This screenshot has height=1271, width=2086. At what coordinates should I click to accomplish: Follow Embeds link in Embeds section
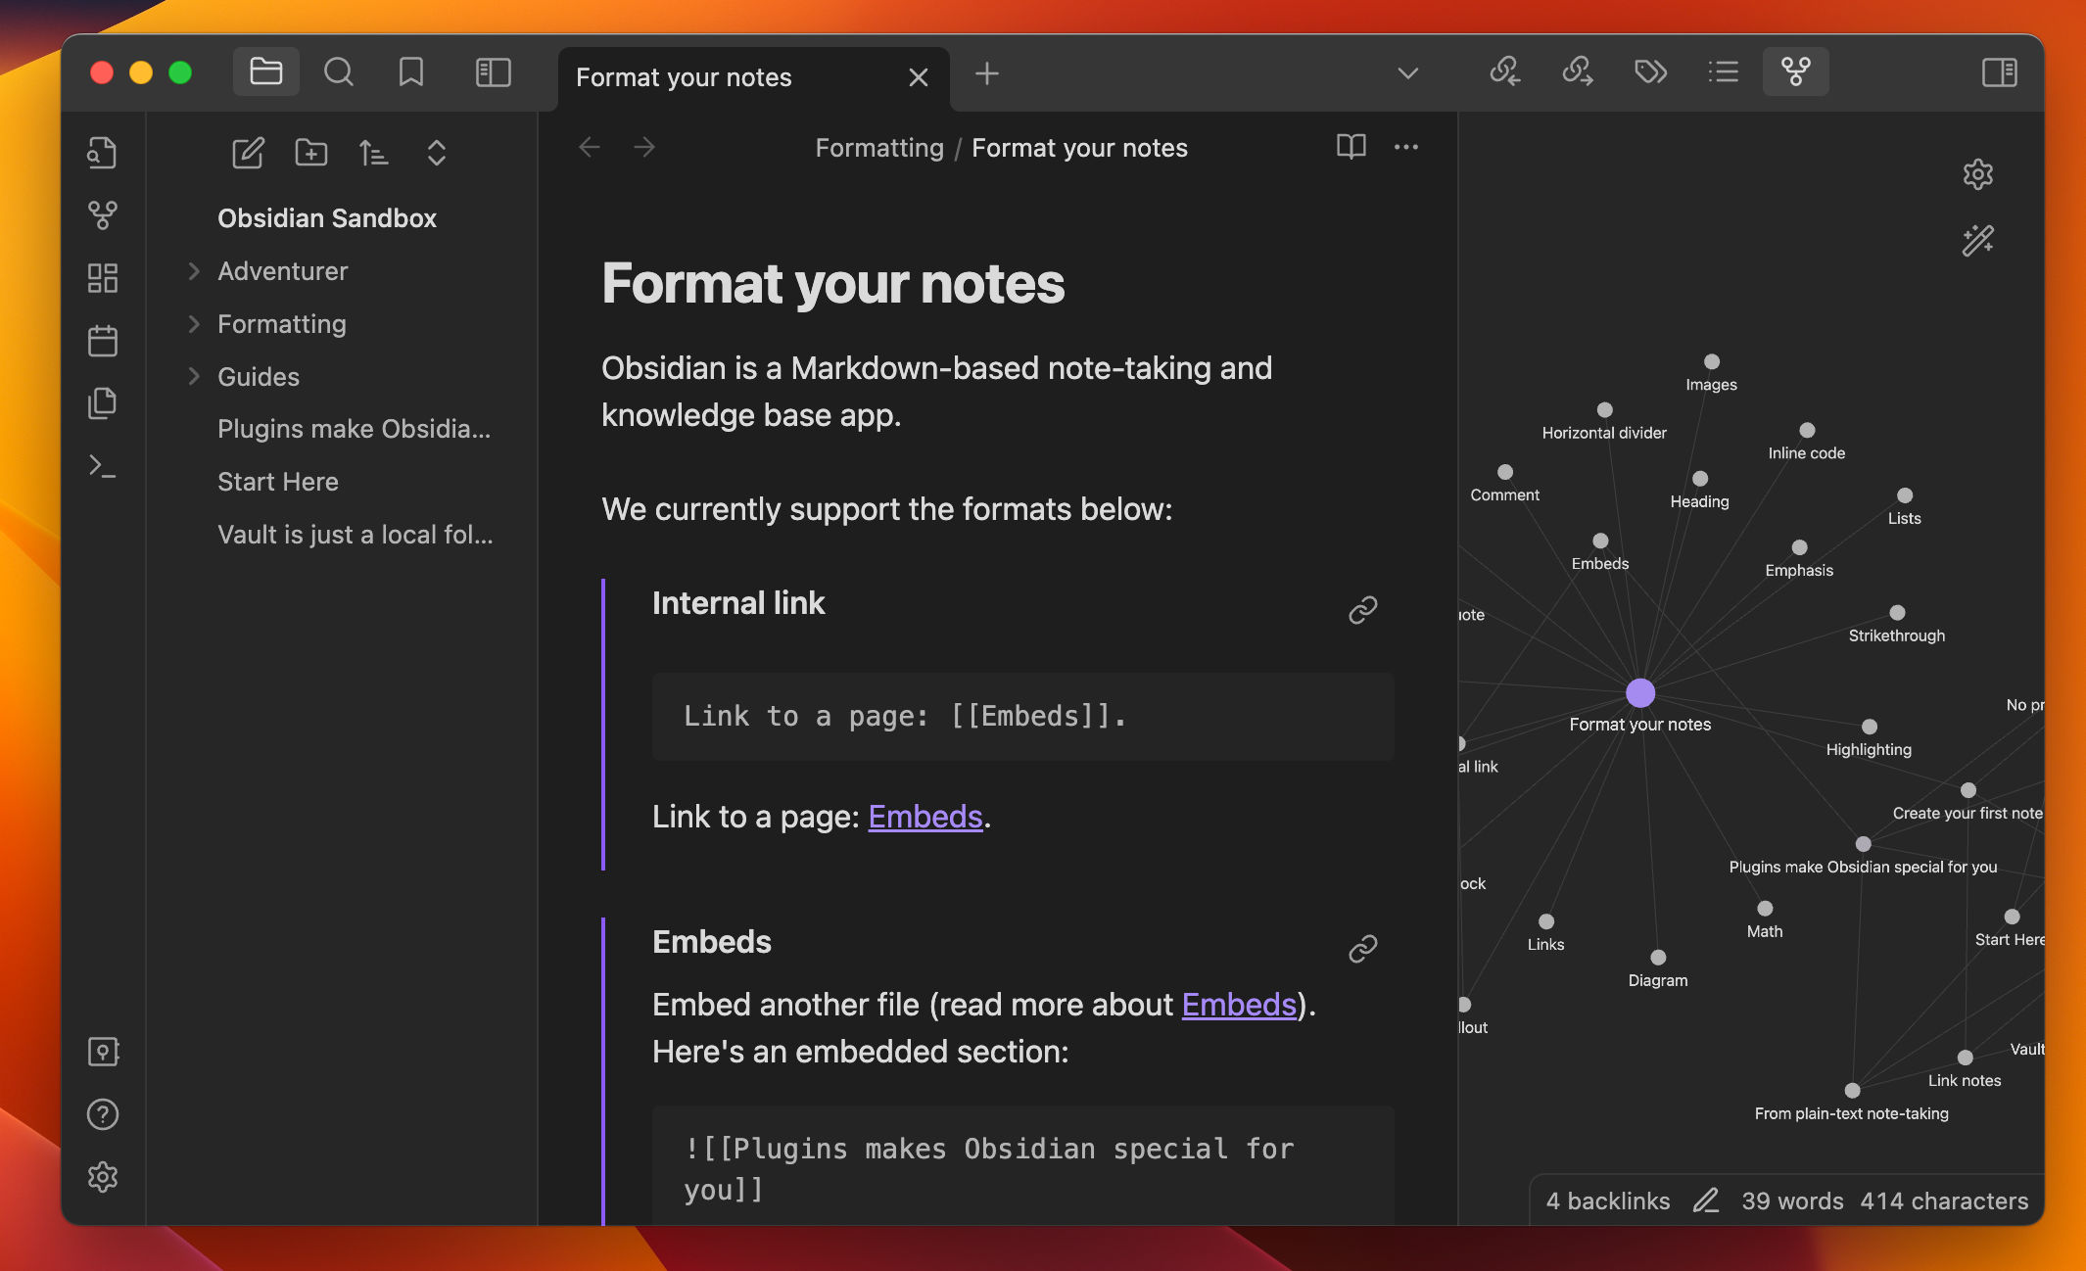tap(1239, 1005)
